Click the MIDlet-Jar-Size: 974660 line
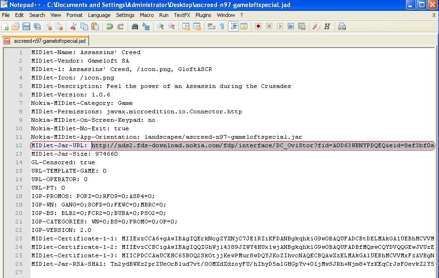The image size is (439, 278). coord(74,154)
